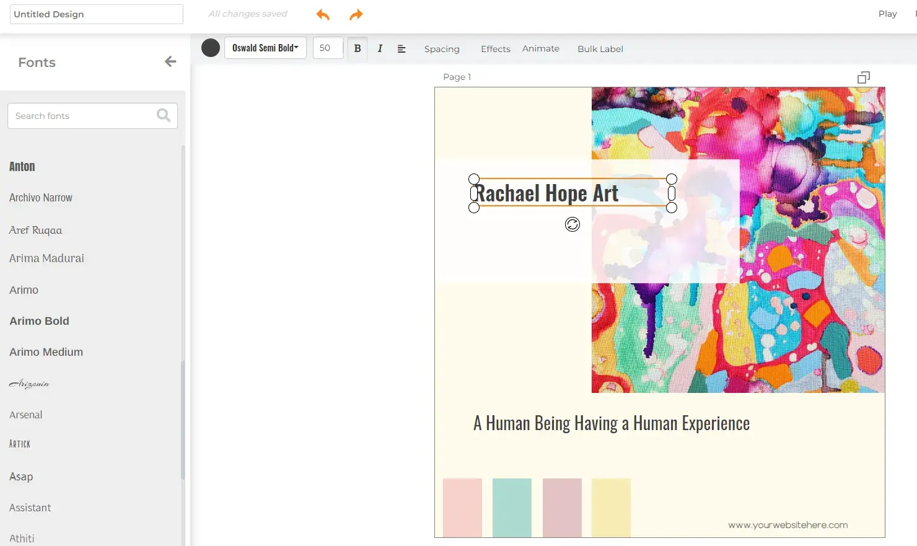Select the yellow color block on canvas
The width and height of the screenshot is (917, 546).
611,508
